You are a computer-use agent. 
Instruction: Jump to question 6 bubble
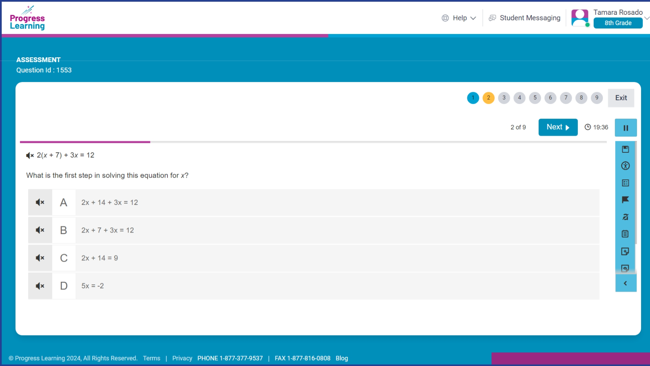tap(550, 98)
